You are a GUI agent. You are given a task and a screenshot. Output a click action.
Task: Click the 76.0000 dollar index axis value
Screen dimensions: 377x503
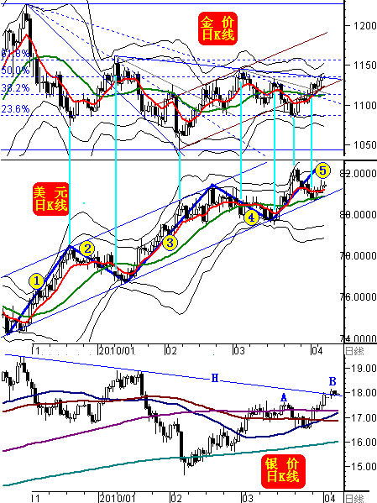[x=359, y=296]
